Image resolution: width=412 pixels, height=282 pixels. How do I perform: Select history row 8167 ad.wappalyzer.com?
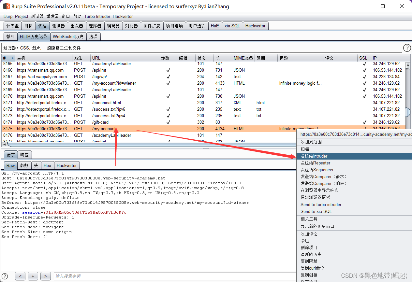point(203,77)
